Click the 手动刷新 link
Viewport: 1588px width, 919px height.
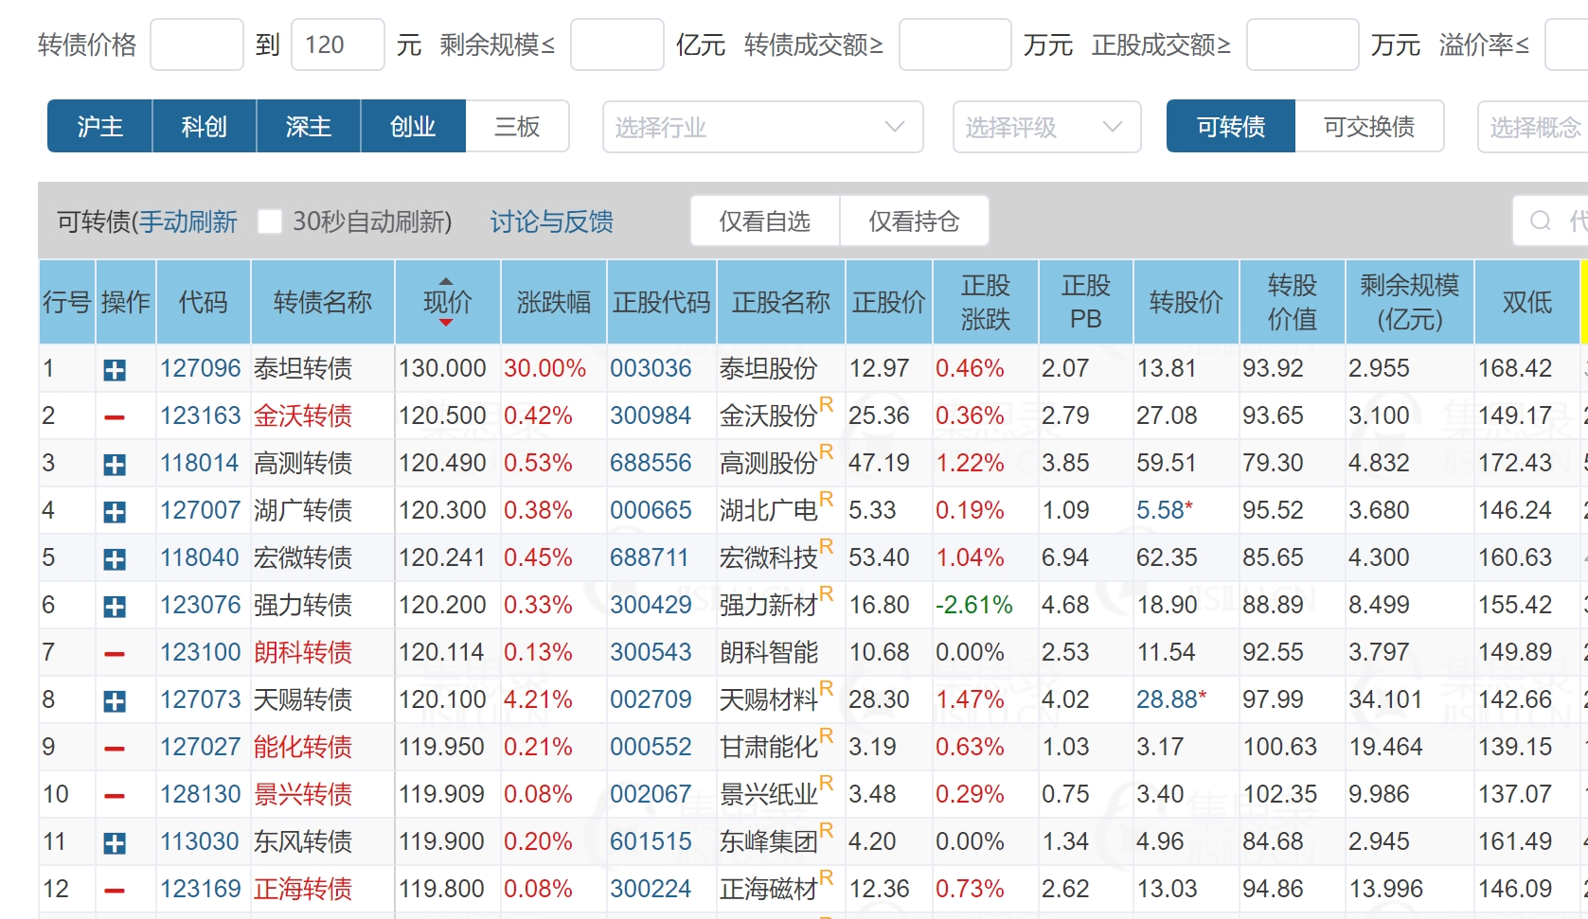pyautogui.click(x=188, y=221)
